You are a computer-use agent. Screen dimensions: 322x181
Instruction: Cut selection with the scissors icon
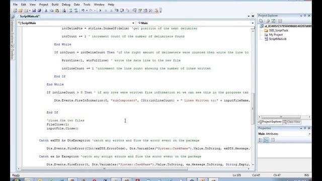coord(46,11)
